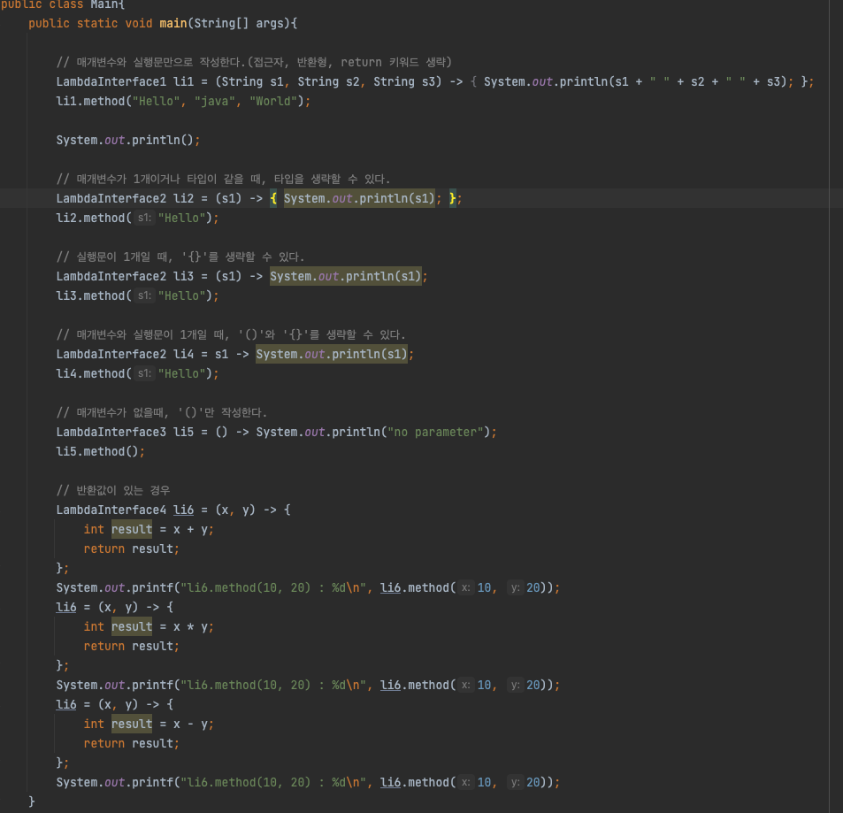Click the empty System.out.println() statement
Screen dimensions: 843x813
[x=128, y=140]
